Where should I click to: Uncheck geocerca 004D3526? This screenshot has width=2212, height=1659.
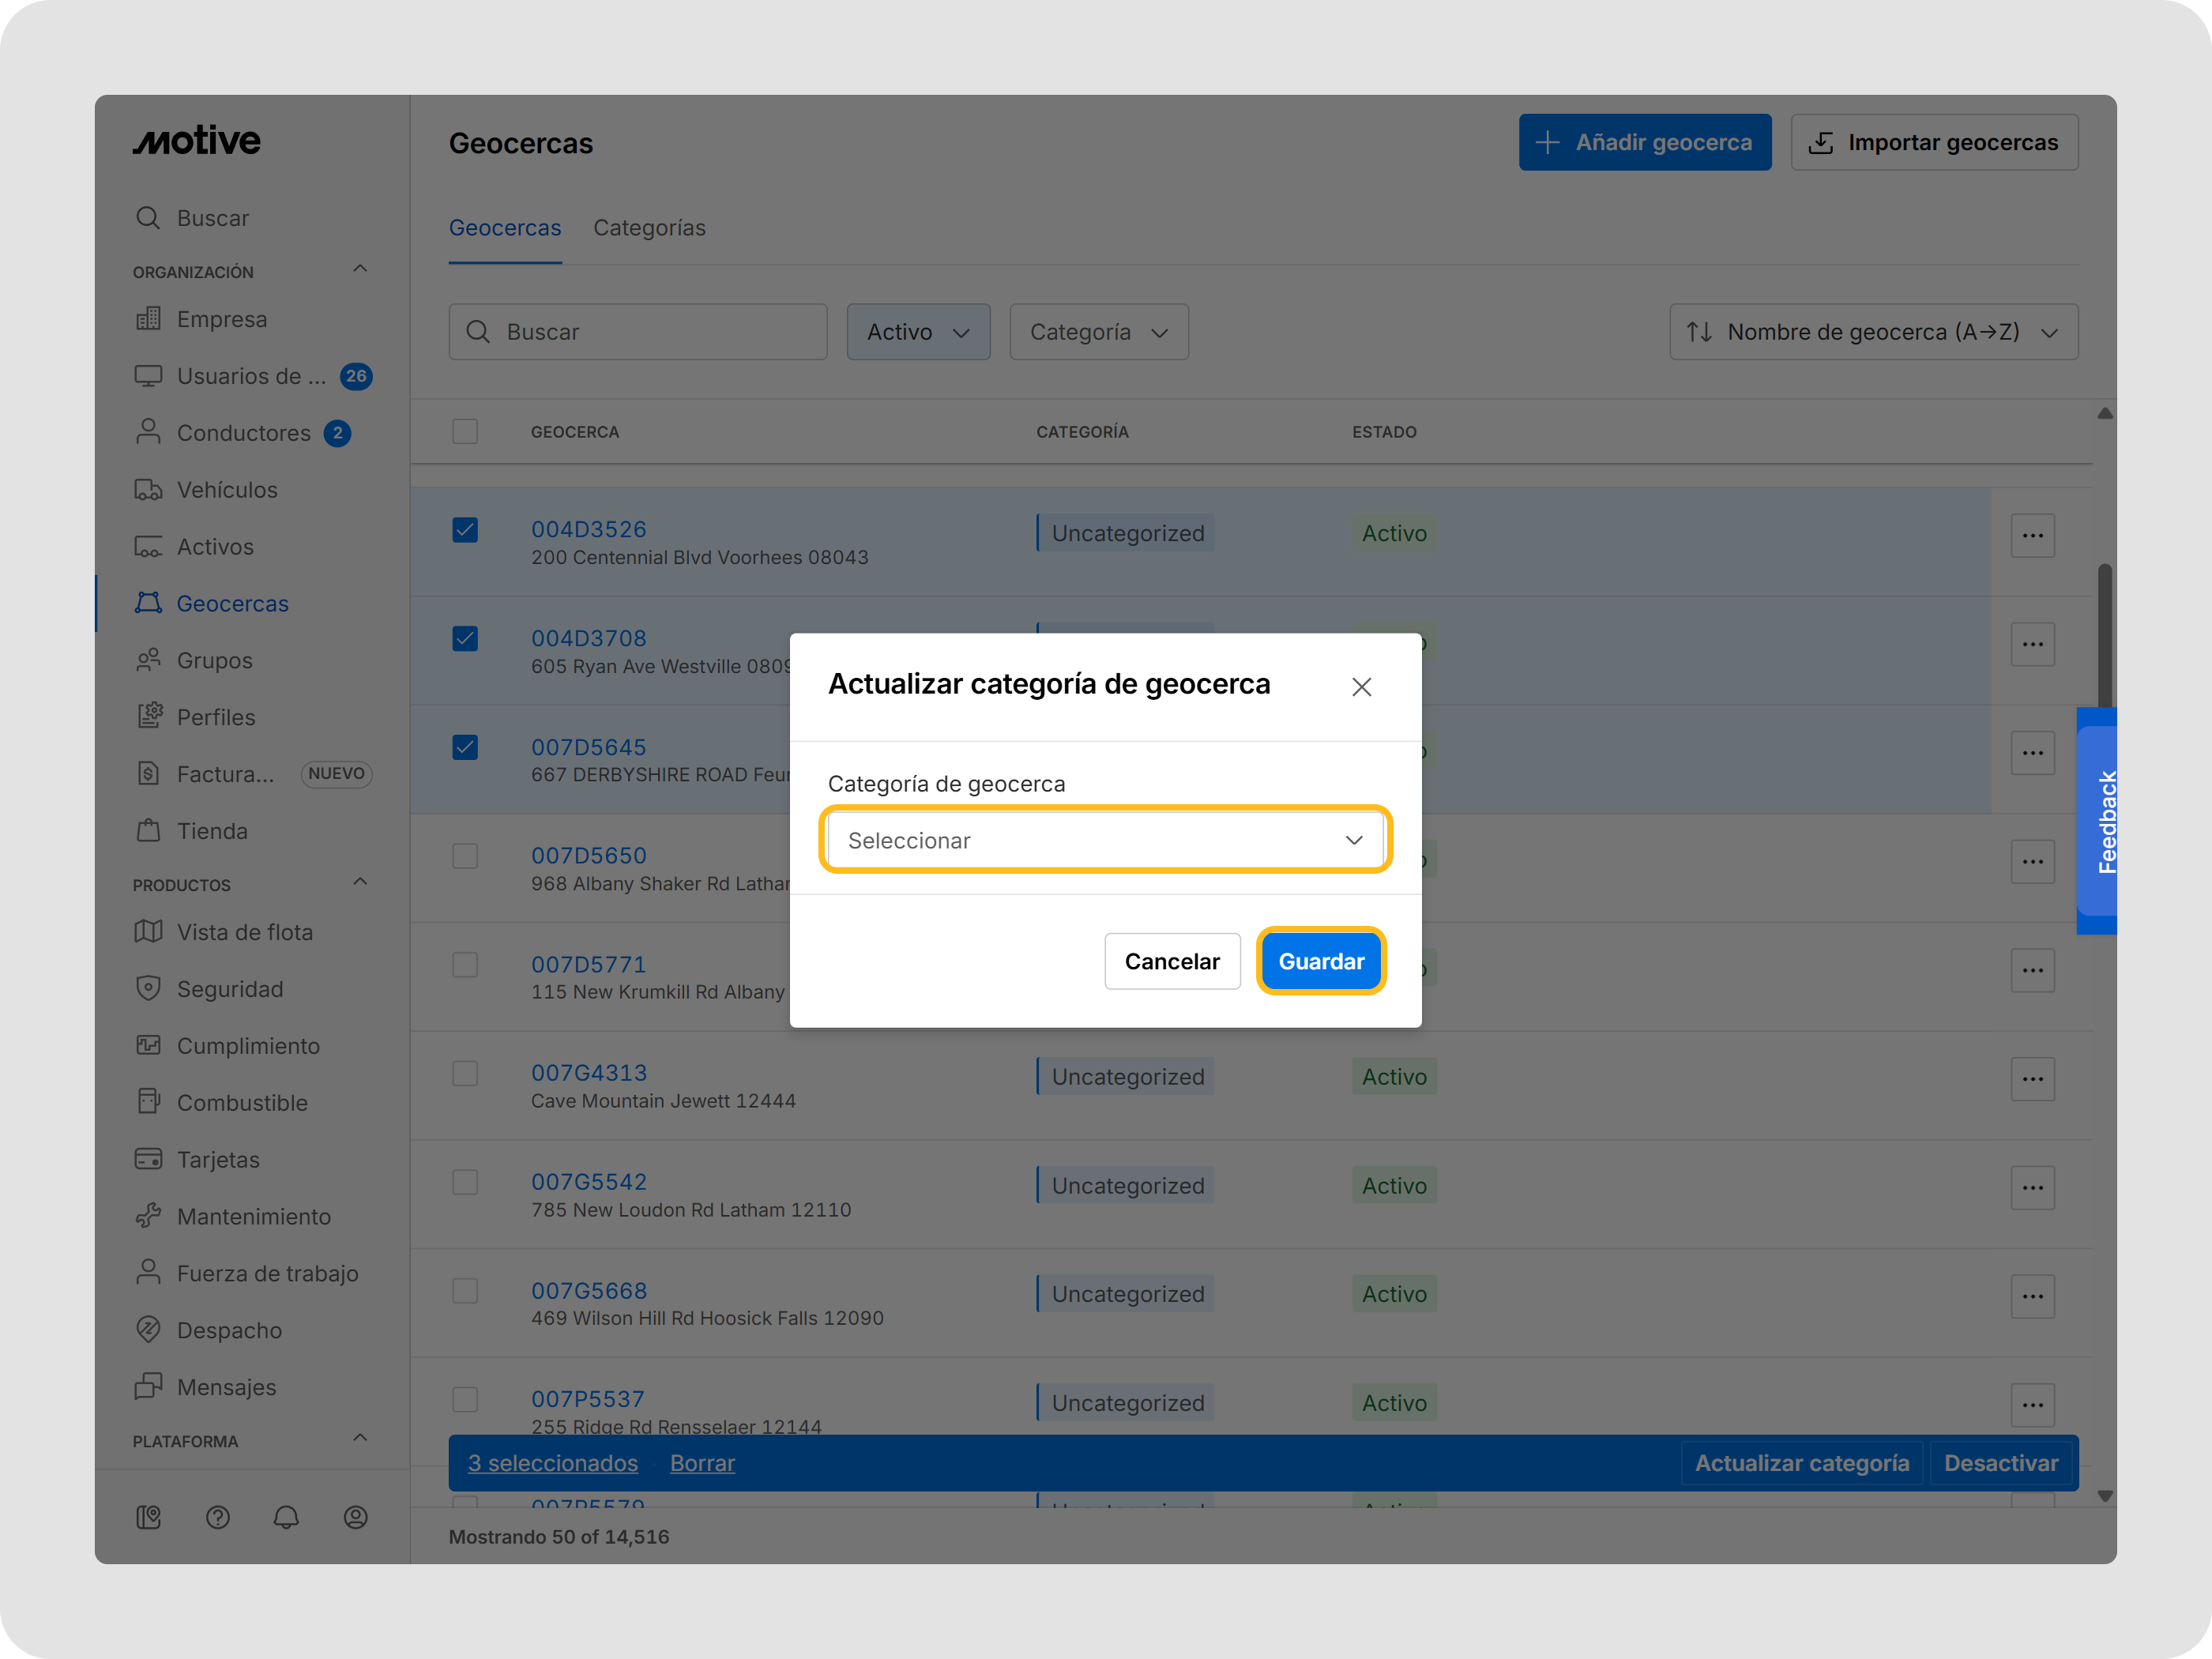[465, 530]
